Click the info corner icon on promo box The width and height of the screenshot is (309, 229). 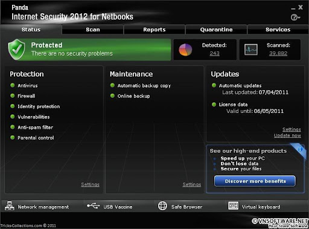300,149
